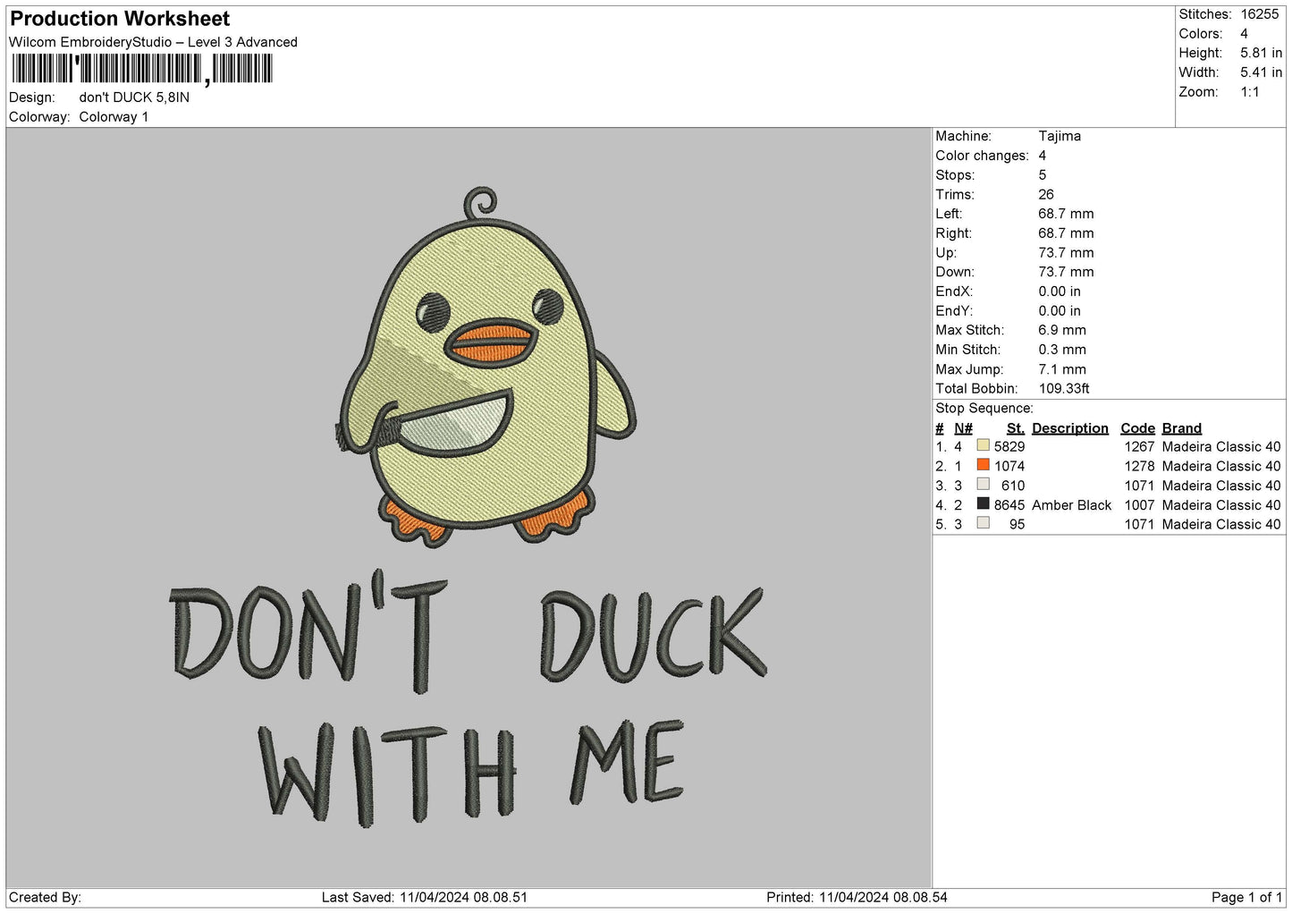The height and width of the screenshot is (913, 1292).
Task: Click the 'Description' column header
Action: pyautogui.click(x=1070, y=428)
